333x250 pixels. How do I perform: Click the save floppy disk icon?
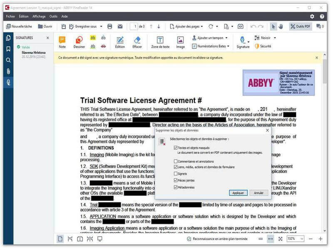(x=64, y=26)
